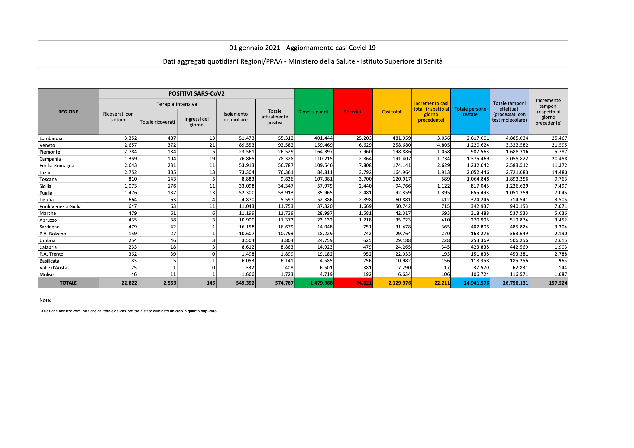This screenshot has height=448, width=634.
Task: Click the Incremento tamponi column header
Action: [548, 112]
